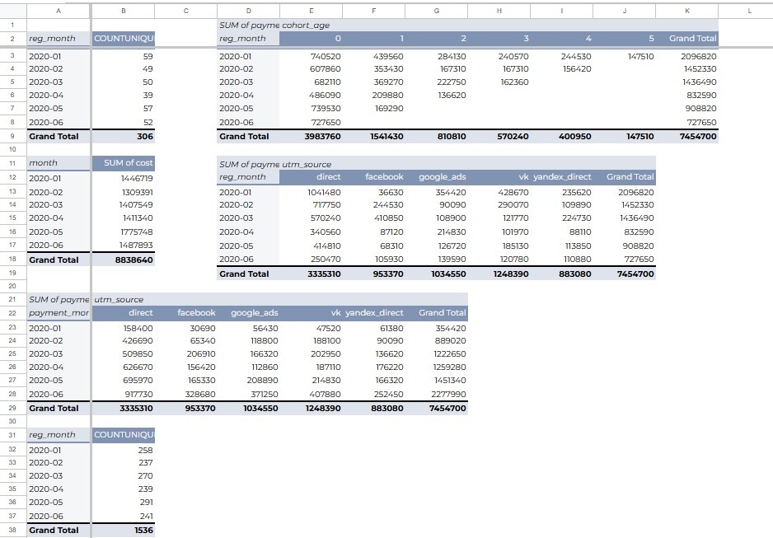The image size is (773, 538).
Task: Select the count value 258
Action: pyautogui.click(x=124, y=451)
